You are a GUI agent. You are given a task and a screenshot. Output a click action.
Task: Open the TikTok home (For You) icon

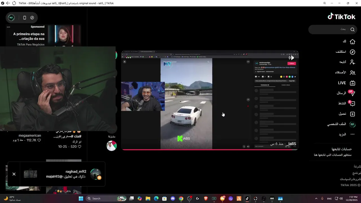(352, 42)
